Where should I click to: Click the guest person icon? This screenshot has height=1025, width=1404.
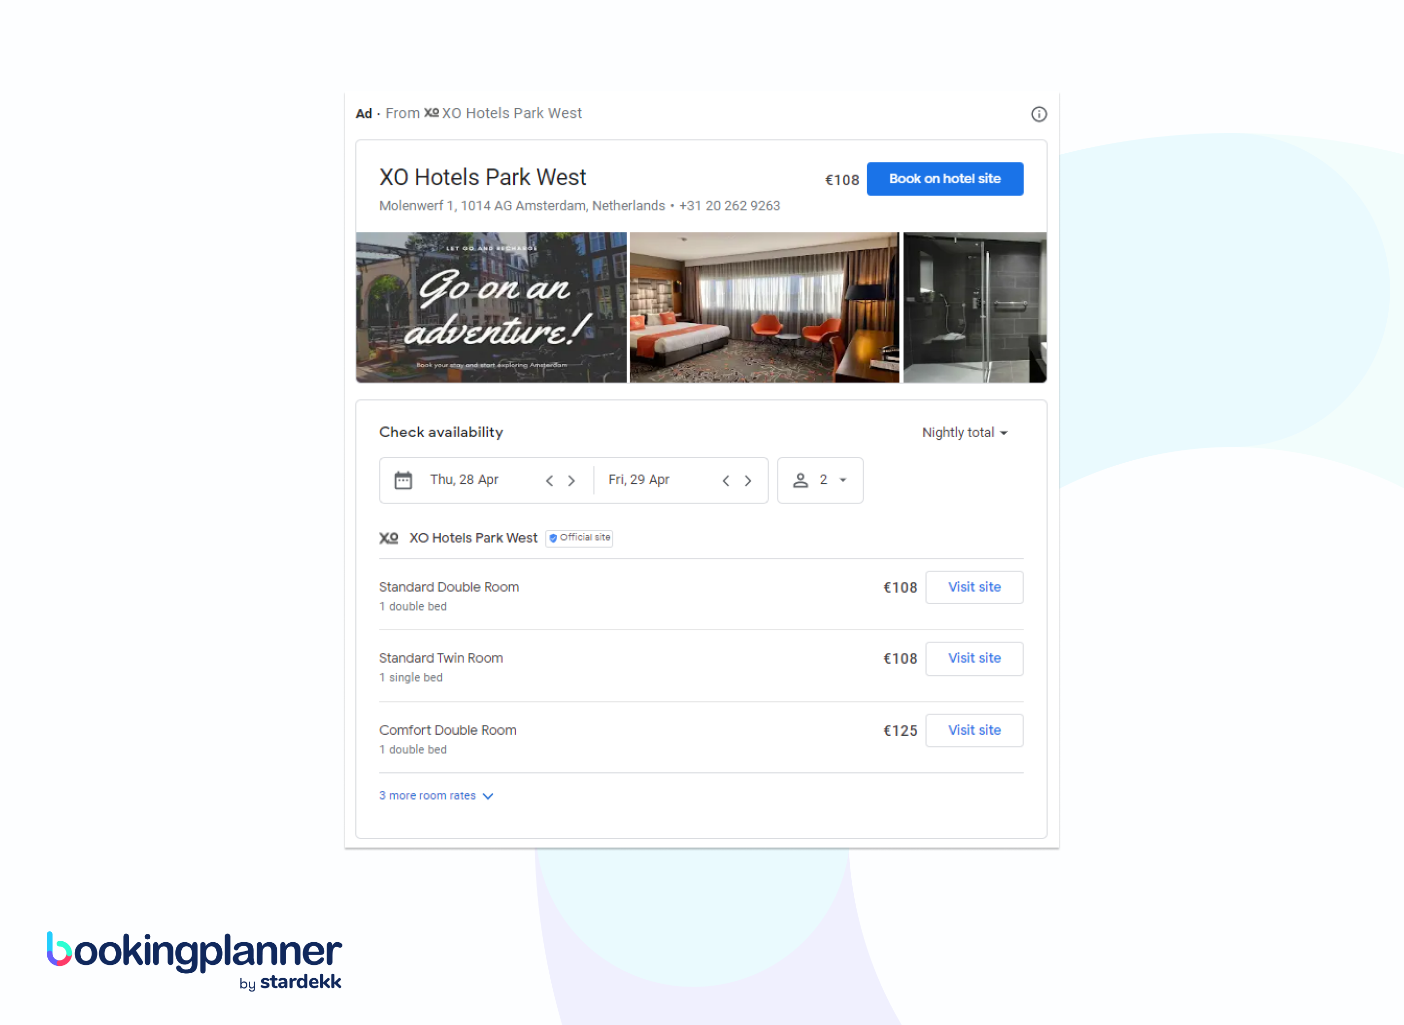coord(801,480)
